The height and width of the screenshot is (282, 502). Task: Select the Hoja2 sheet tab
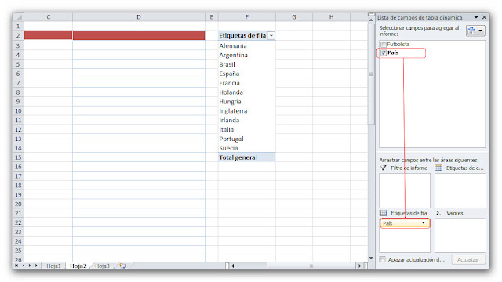click(x=78, y=266)
